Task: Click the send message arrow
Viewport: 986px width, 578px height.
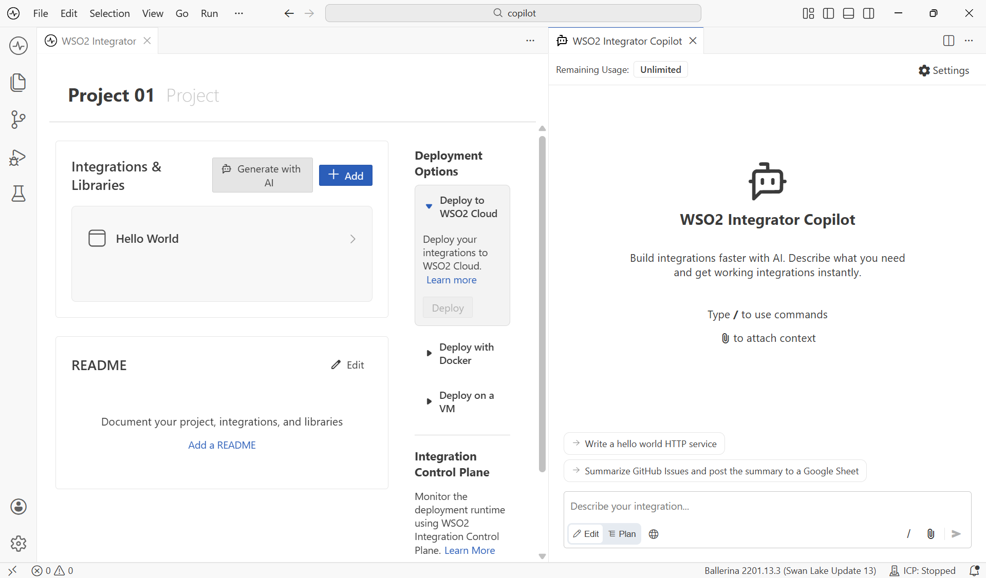Action: point(956,534)
